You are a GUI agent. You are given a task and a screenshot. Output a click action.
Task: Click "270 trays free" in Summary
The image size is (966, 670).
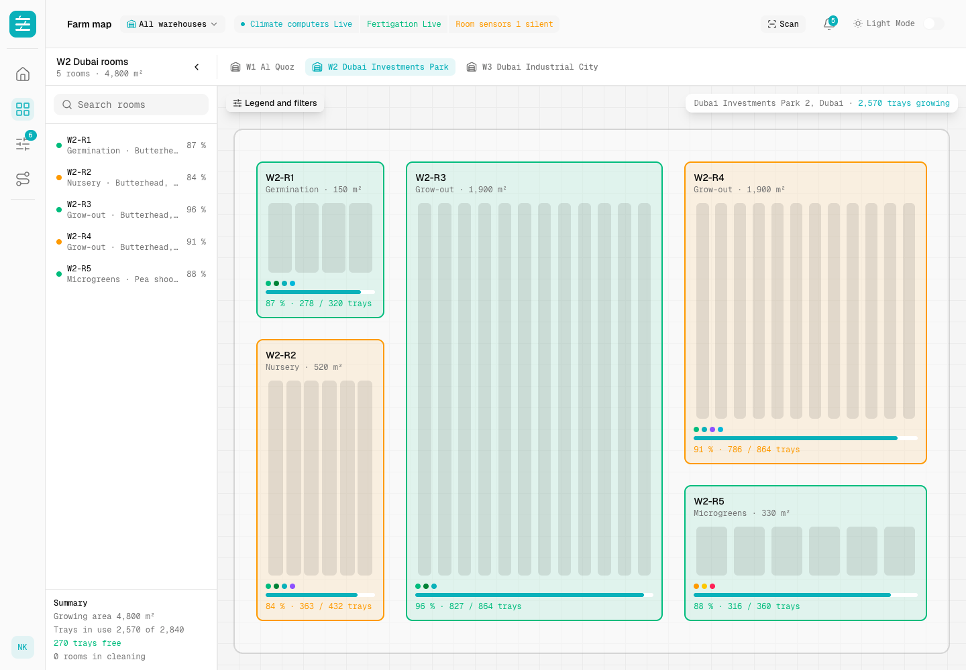87,643
